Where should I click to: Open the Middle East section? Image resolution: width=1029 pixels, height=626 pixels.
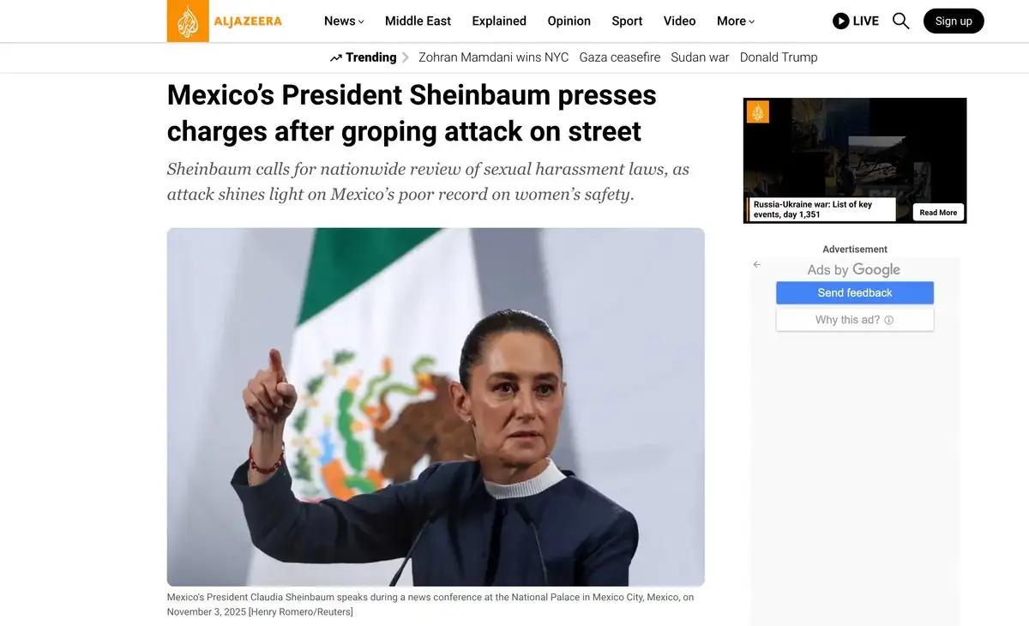point(418,21)
